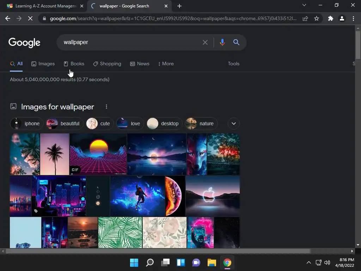Open the Windows Start menu

pos(134,263)
